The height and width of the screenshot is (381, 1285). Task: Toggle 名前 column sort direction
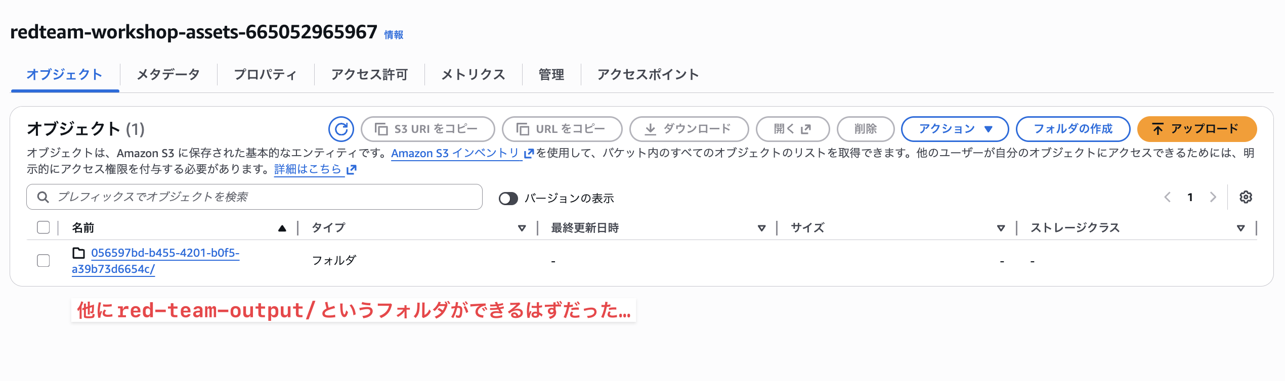coord(282,228)
